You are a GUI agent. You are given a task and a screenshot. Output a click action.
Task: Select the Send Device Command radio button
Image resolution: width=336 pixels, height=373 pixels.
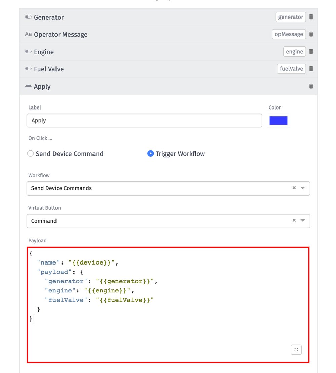(x=30, y=154)
